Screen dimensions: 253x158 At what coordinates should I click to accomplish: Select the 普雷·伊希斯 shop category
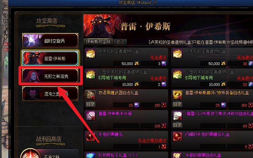click(50, 58)
